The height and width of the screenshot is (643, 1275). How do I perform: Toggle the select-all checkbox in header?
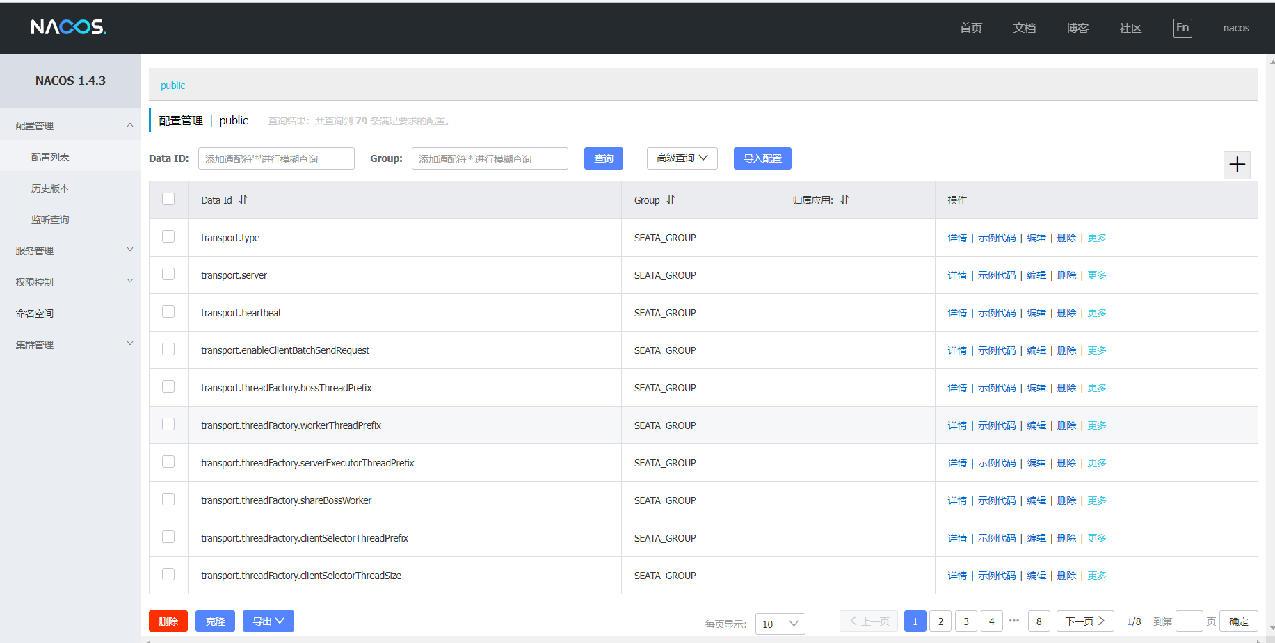(x=168, y=199)
